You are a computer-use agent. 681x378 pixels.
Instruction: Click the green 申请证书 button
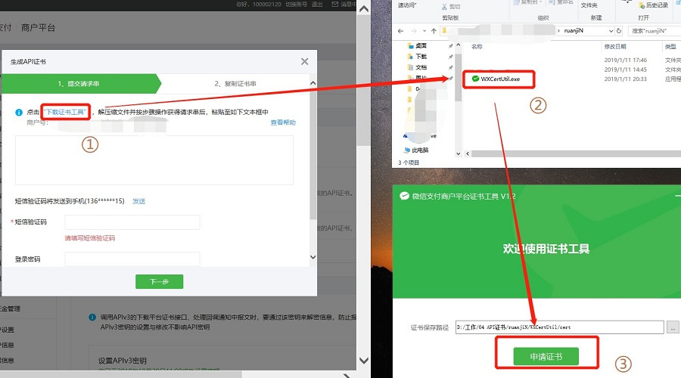click(x=546, y=356)
